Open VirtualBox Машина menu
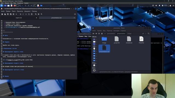 click(x=7, y=3)
